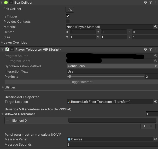Screen dimensions: 158x149
Task: Click the Box Collider header title
Action: (24, 3)
